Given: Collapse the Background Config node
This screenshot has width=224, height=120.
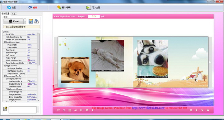Looking at the screenshot, I should tap(5, 76).
